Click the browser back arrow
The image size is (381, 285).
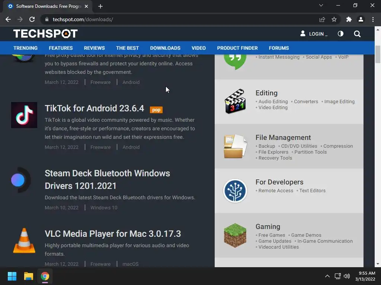click(8, 19)
